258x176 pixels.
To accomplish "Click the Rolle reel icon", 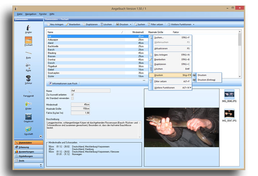I will pyautogui.click(x=28, y=65).
